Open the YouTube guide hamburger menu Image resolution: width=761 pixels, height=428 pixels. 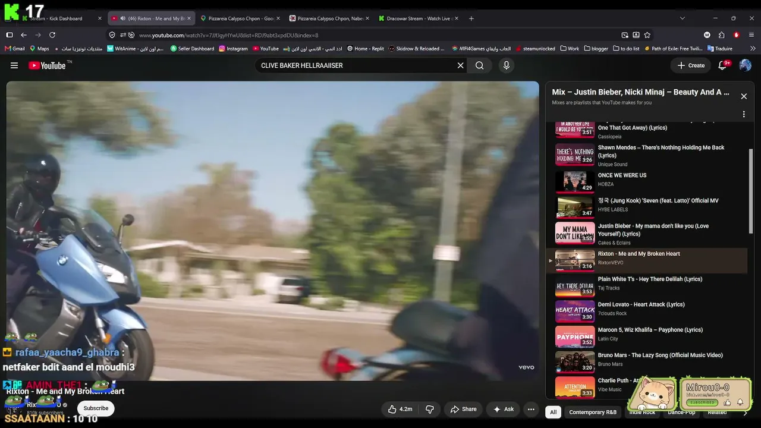[14, 65]
